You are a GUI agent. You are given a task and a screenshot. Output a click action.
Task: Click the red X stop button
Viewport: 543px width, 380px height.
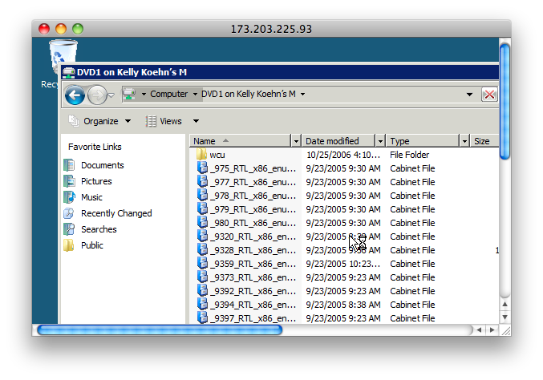(489, 95)
